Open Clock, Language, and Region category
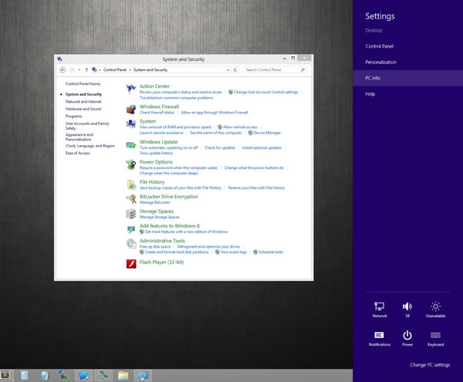 (90, 146)
